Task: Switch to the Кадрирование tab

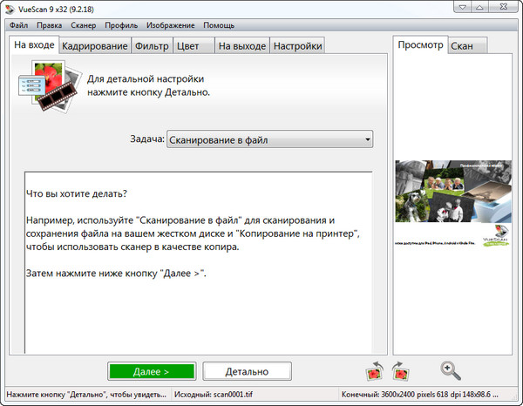Action: tap(96, 45)
